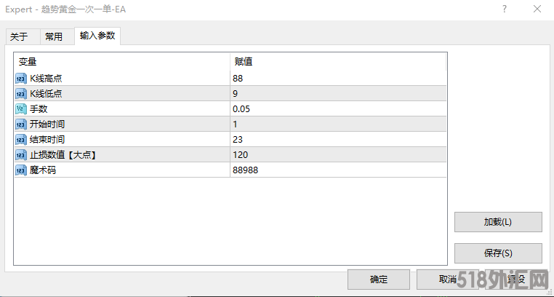
Task: Switch to the 关于 tab
Action: click(19, 37)
